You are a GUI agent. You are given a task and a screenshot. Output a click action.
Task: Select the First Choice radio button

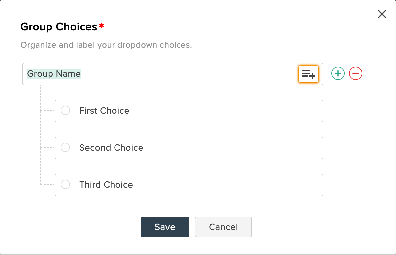[65, 110]
